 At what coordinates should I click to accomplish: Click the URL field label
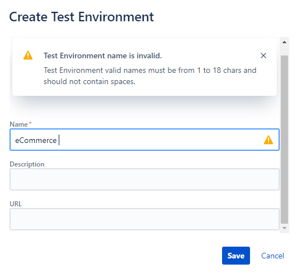pyautogui.click(x=16, y=204)
